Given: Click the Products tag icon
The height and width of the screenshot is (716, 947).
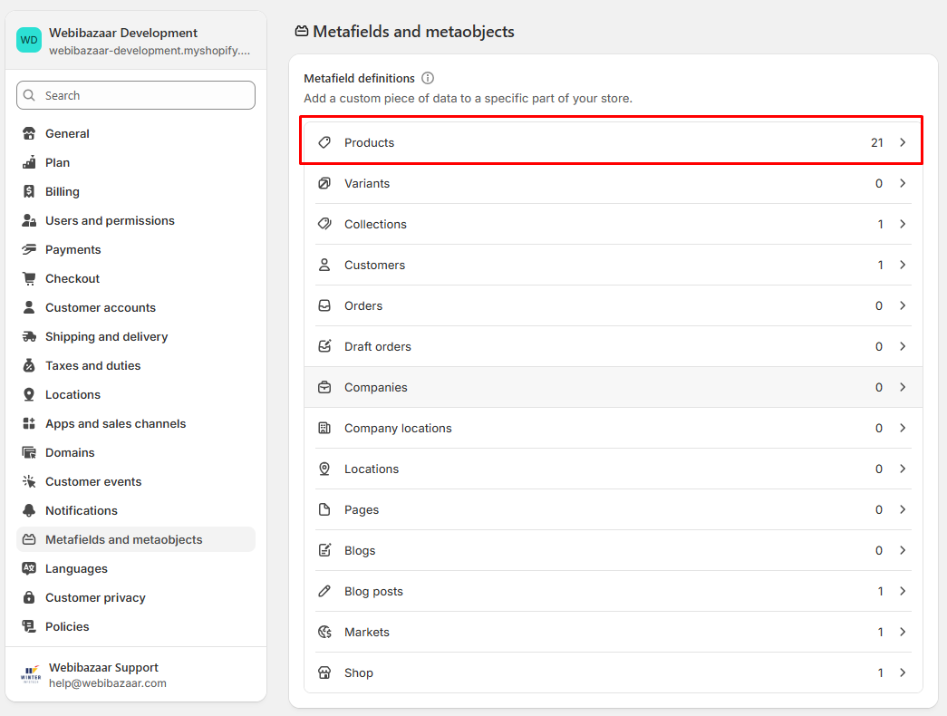Looking at the screenshot, I should pyautogui.click(x=324, y=142).
